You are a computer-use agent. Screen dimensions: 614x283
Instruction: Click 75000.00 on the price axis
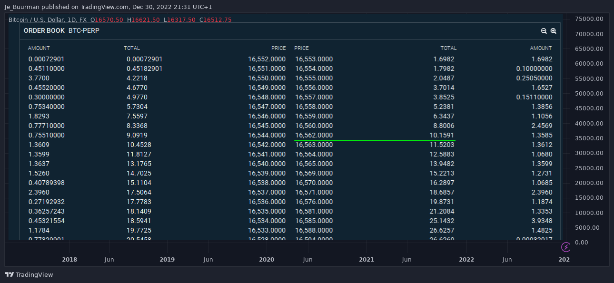589,19
